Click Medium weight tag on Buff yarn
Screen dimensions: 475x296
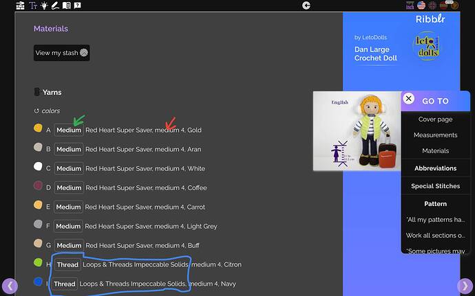click(69, 245)
